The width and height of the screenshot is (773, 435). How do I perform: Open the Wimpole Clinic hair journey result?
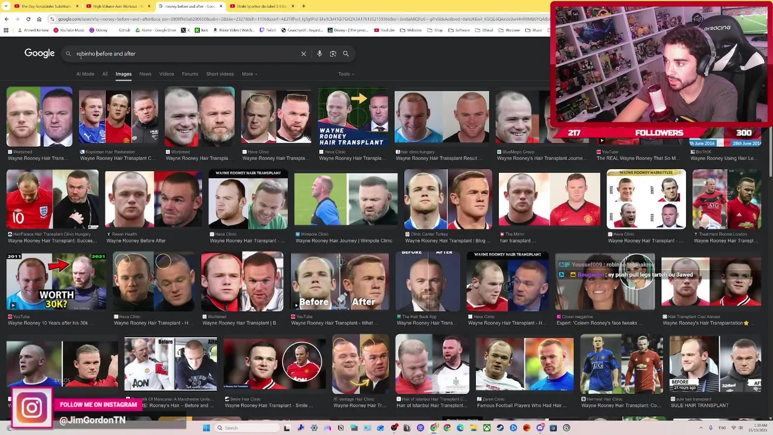tap(346, 199)
